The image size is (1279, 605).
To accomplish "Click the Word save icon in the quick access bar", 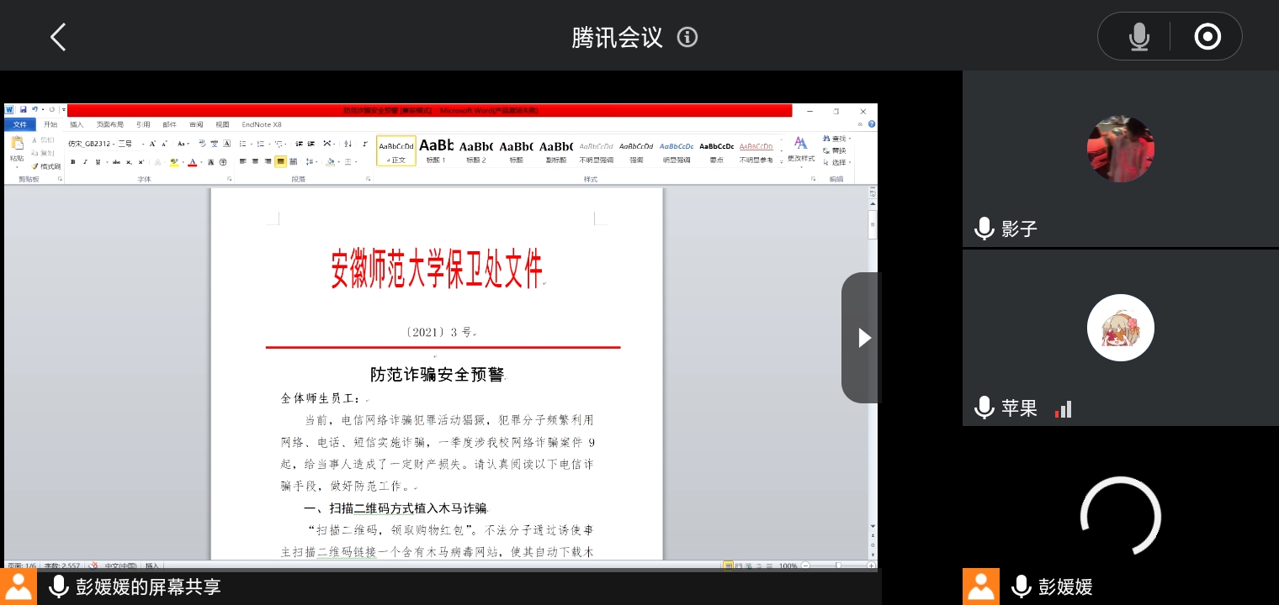I will coord(23,110).
